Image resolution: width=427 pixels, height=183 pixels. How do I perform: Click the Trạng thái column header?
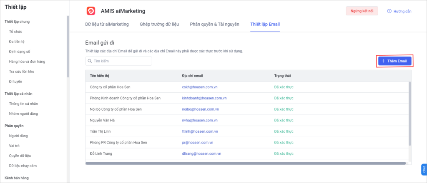pos(282,75)
